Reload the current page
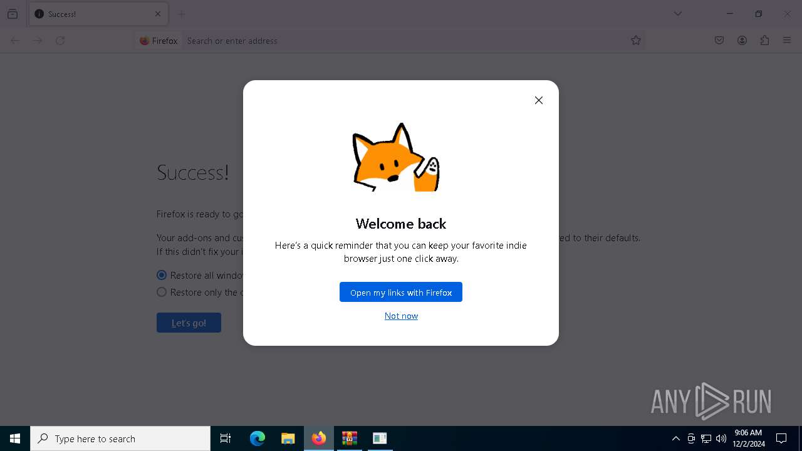This screenshot has width=802, height=451. (60, 41)
